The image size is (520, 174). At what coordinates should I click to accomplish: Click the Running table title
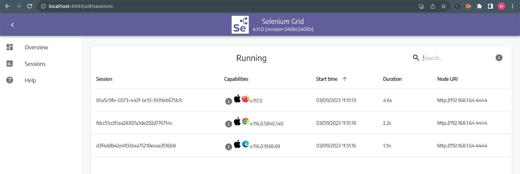click(251, 58)
